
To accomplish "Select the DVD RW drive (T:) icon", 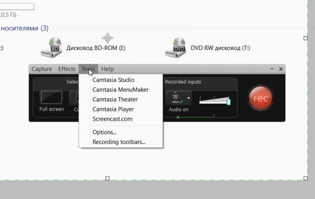I will coord(176,47).
